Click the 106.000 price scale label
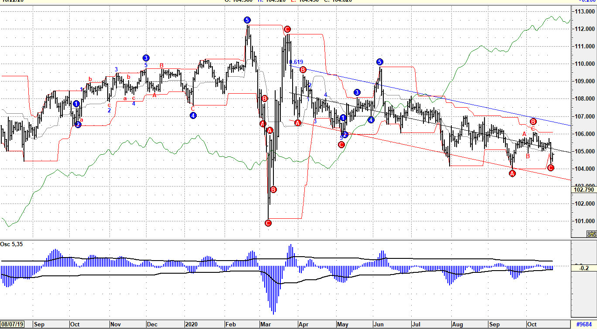 586,134
